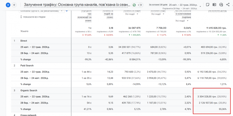Viewport: 233px width, 116px height.
Task: Select the "Organic Search" channel row label
Action: pos(29,90)
